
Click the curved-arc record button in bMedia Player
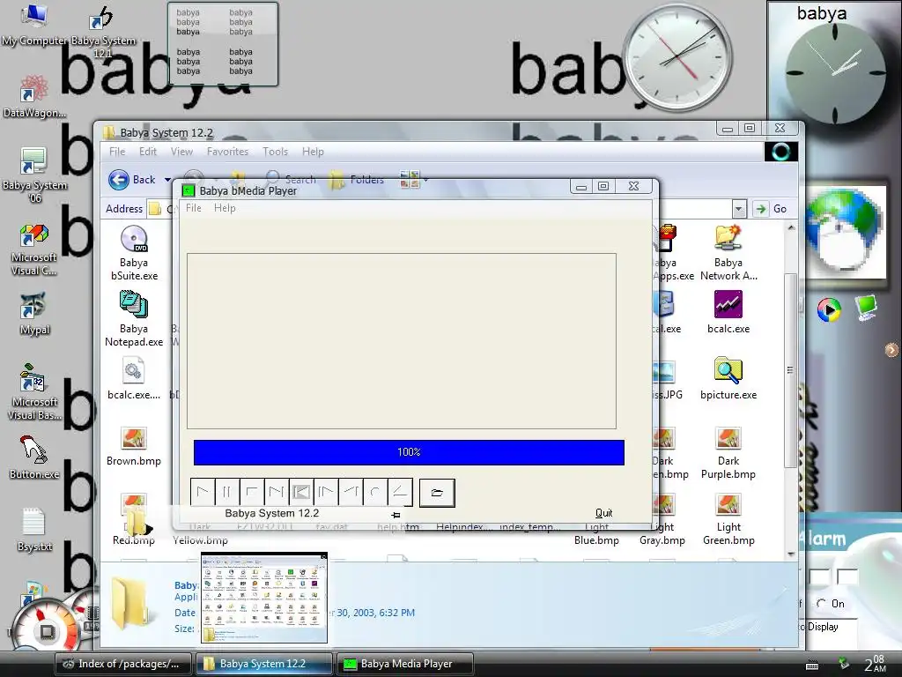tap(375, 492)
